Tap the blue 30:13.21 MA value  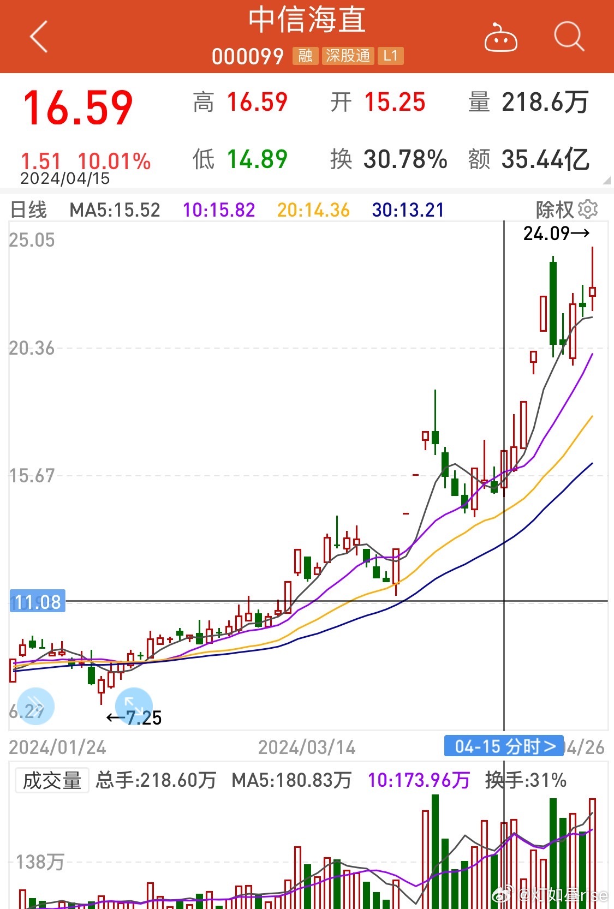[x=408, y=210]
